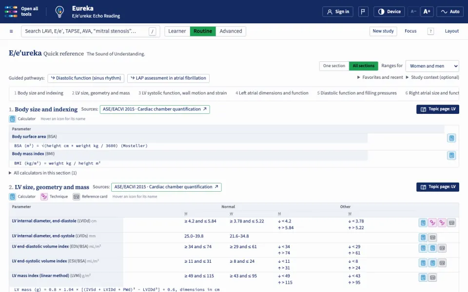Go to Diastolic function and filling pressures tab
468x292 pixels.
pos(357,93)
